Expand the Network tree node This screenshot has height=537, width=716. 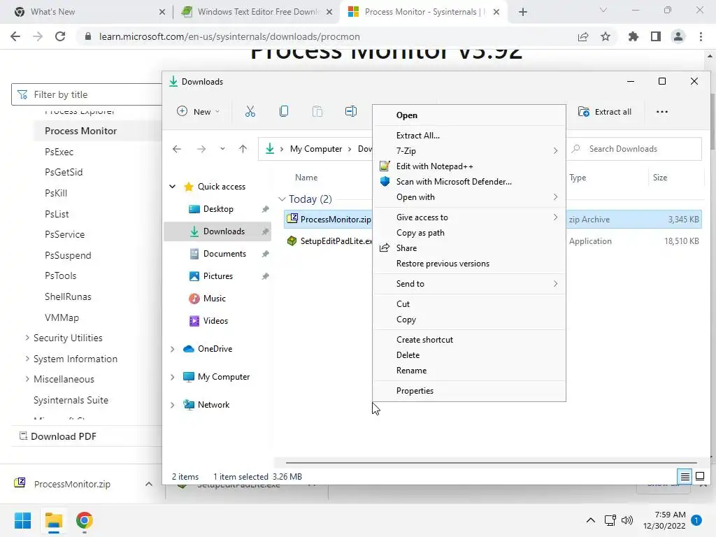(173, 405)
